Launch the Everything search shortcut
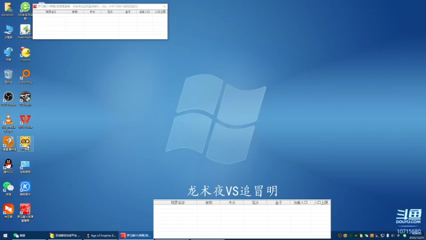 tap(25, 76)
